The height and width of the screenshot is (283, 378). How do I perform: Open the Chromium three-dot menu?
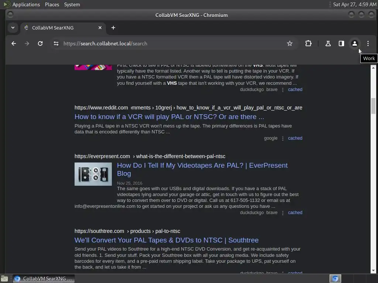click(x=368, y=43)
